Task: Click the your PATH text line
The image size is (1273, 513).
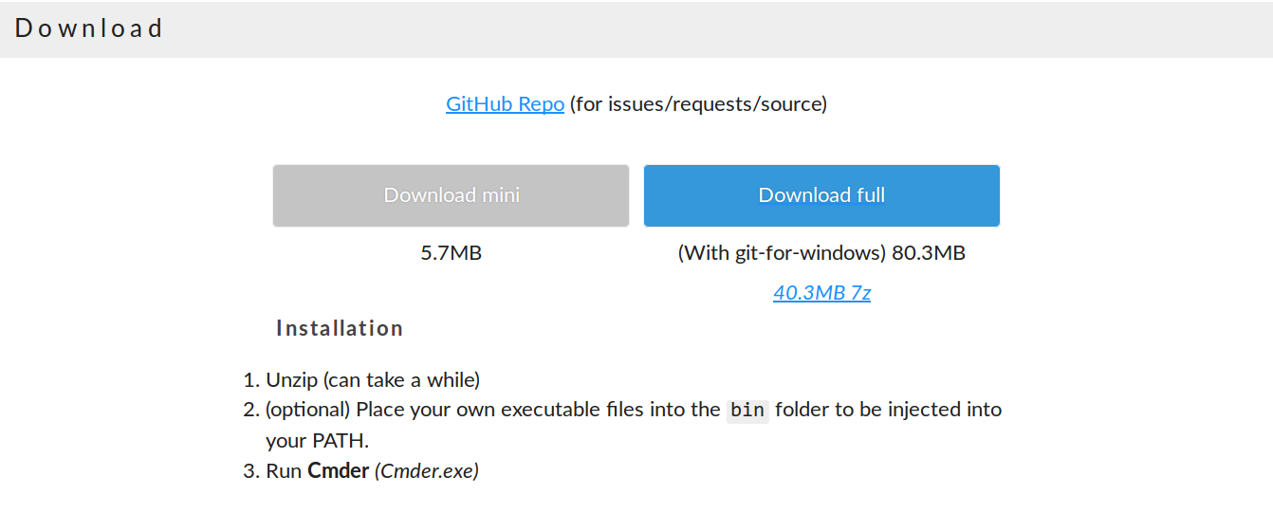Action: click(317, 441)
